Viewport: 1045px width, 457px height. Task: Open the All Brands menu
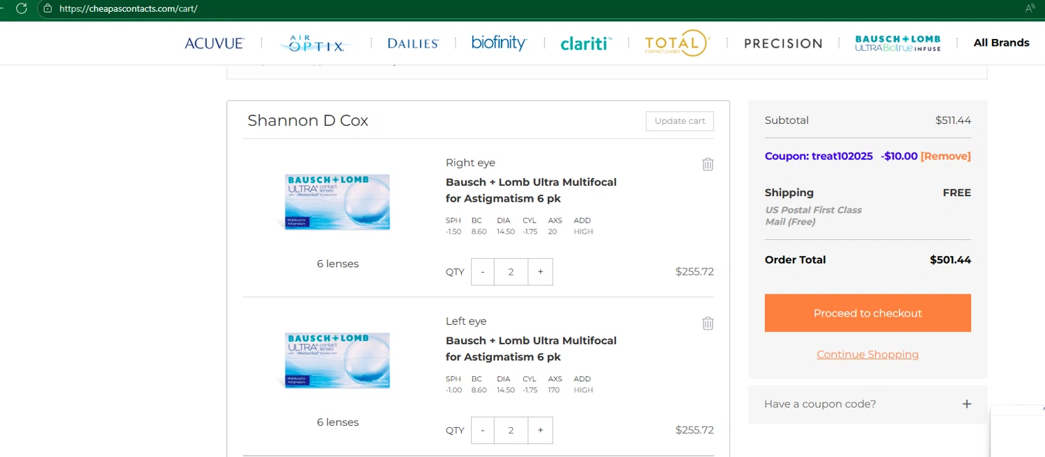click(1001, 43)
